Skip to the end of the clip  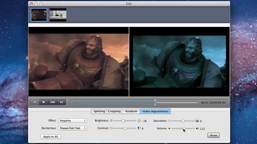pyautogui.click(x=61, y=102)
